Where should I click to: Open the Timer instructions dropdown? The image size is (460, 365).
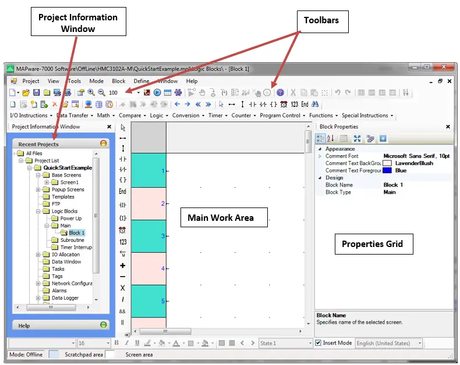218,116
